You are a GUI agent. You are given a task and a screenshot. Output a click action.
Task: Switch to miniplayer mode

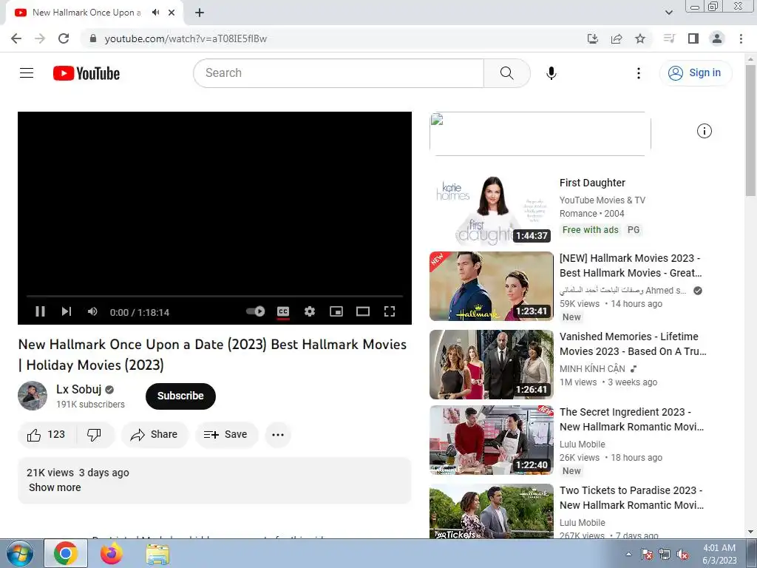(x=336, y=311)
